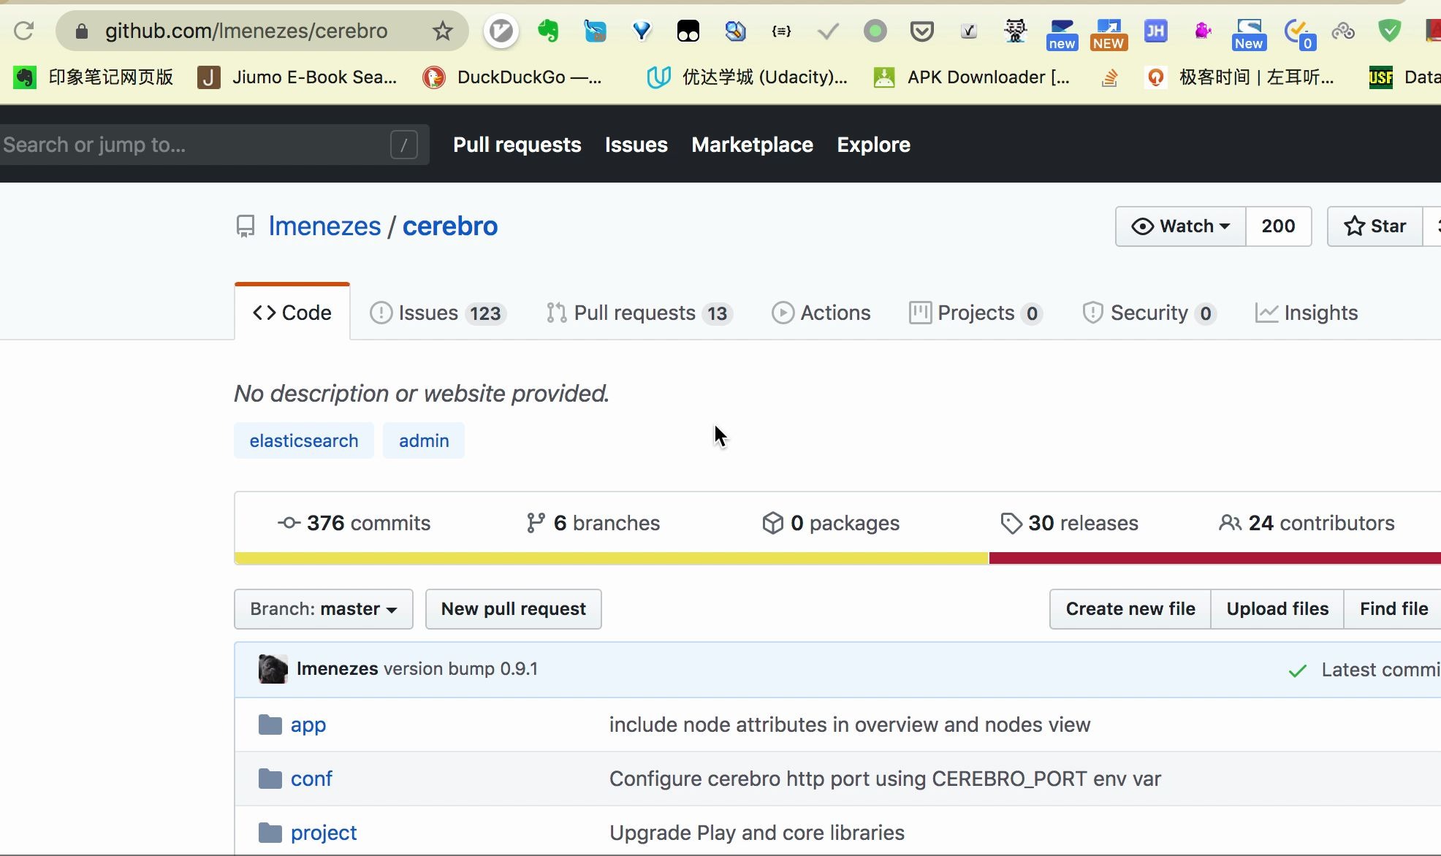Go to Issues in GitHub header
Image resolution: width=1441 pixels, height=856 pixels.
point(636,145)
